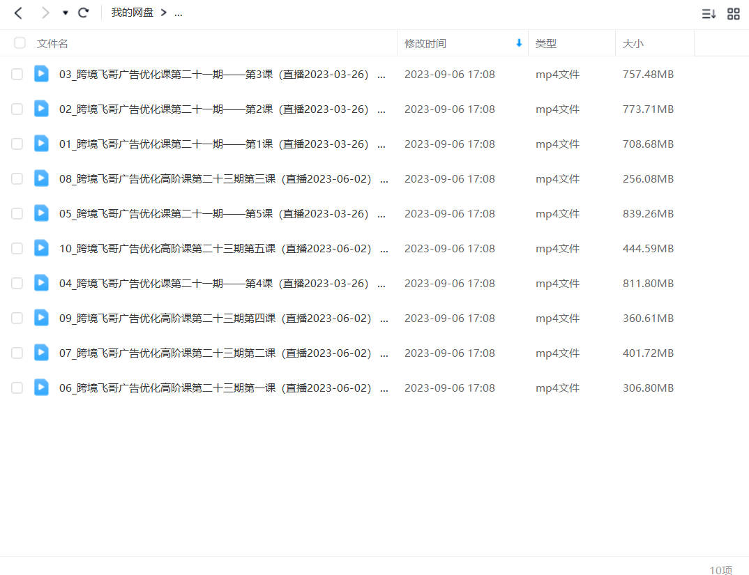
Task: Click the video icon of file 06
Action: click(41, 388)
